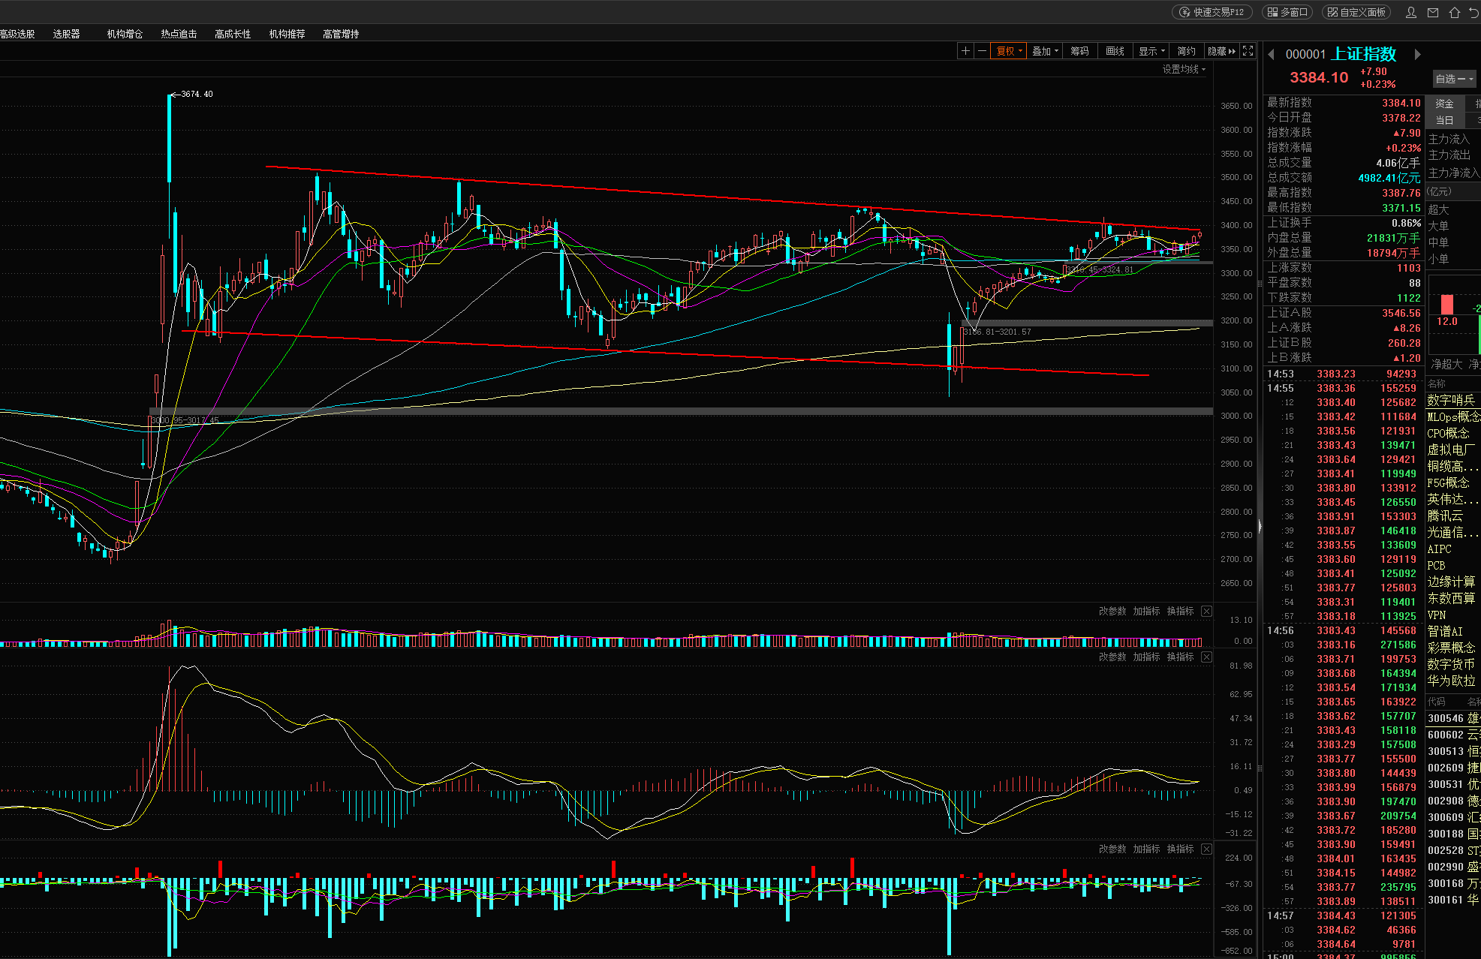Close the MACD indicator panel

(x=1206, y=657)
